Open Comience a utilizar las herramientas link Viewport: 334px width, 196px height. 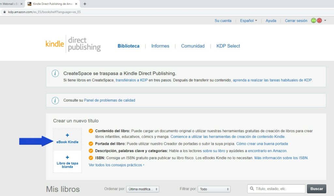click(227, 137)
